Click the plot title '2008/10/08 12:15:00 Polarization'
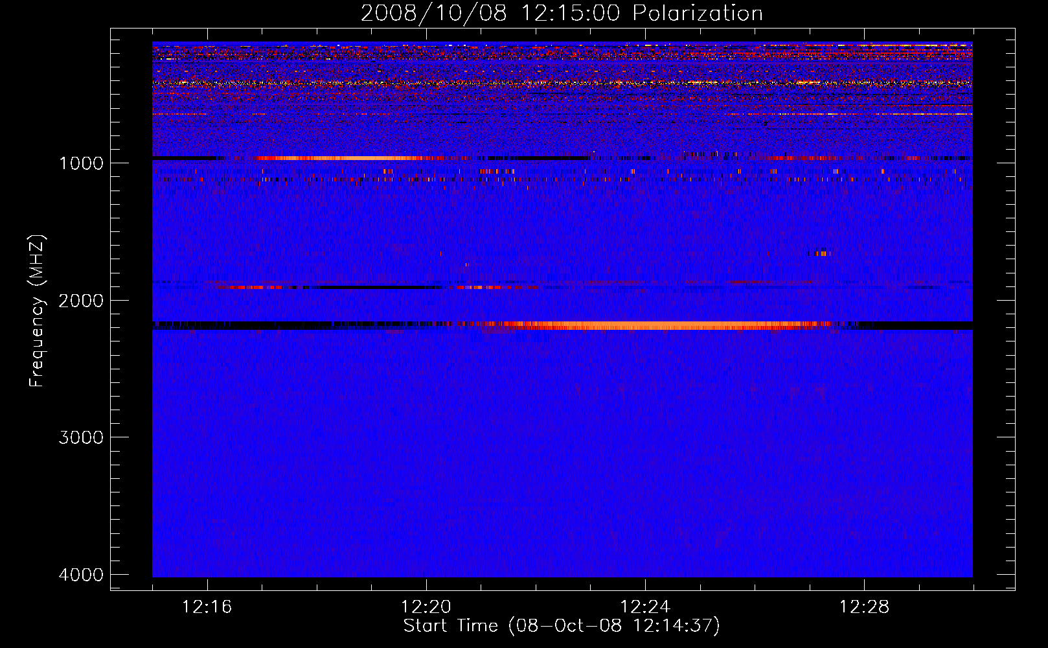 pos(562,13)
